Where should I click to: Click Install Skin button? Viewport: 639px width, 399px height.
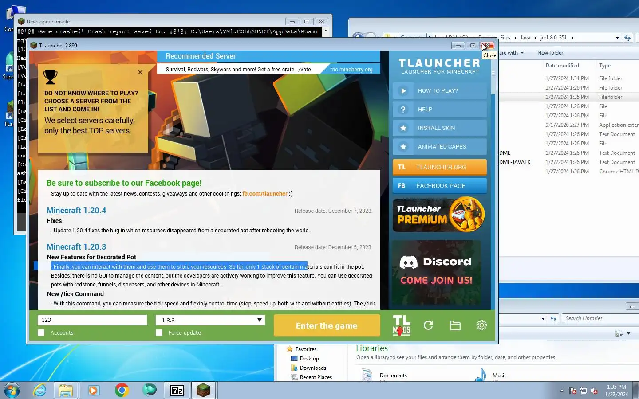tap(439, 128)
